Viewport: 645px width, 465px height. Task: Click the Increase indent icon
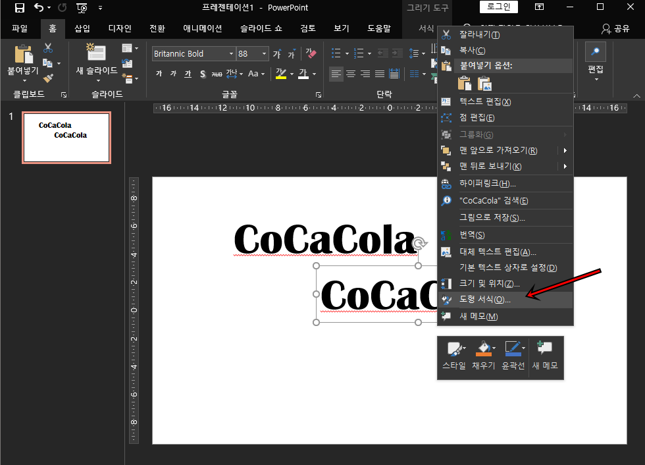click(398, 53)
